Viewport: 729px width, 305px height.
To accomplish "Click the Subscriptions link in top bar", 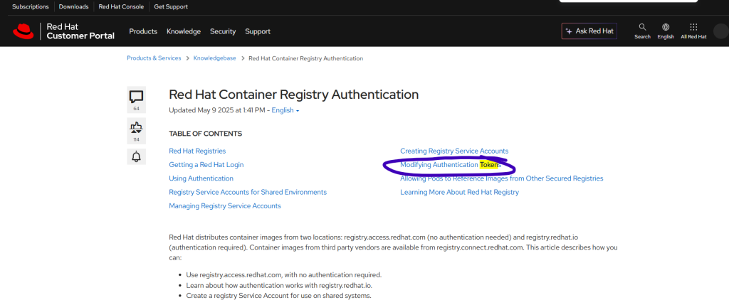I will tap(31, 6).
